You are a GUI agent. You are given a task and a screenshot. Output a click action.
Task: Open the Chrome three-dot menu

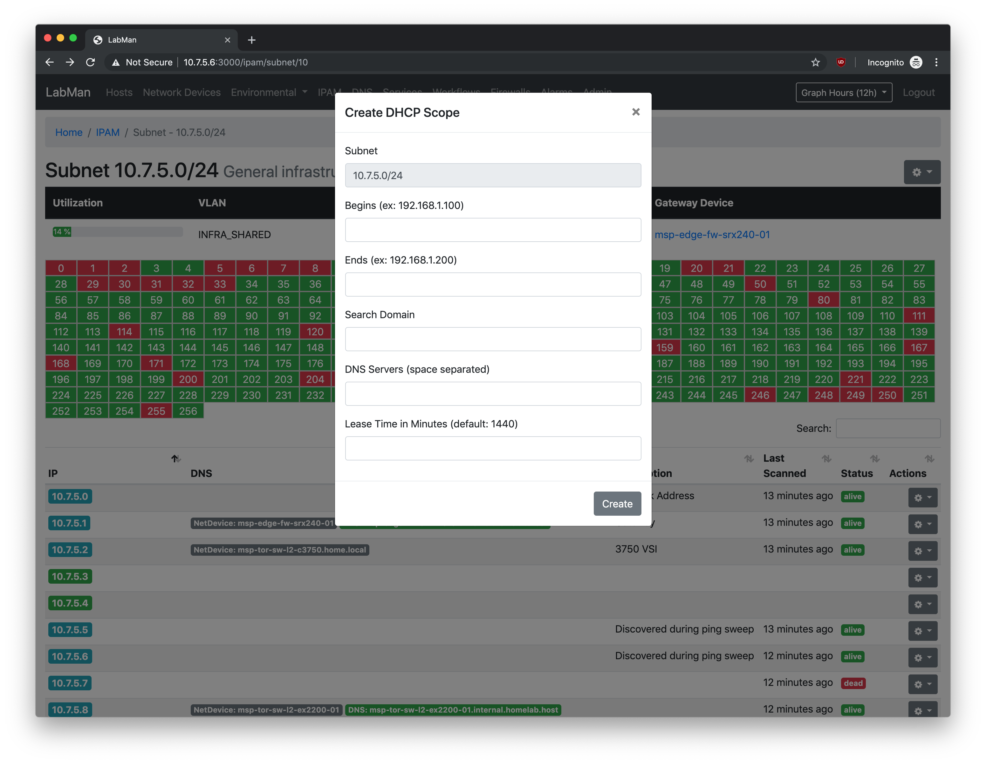936,62
